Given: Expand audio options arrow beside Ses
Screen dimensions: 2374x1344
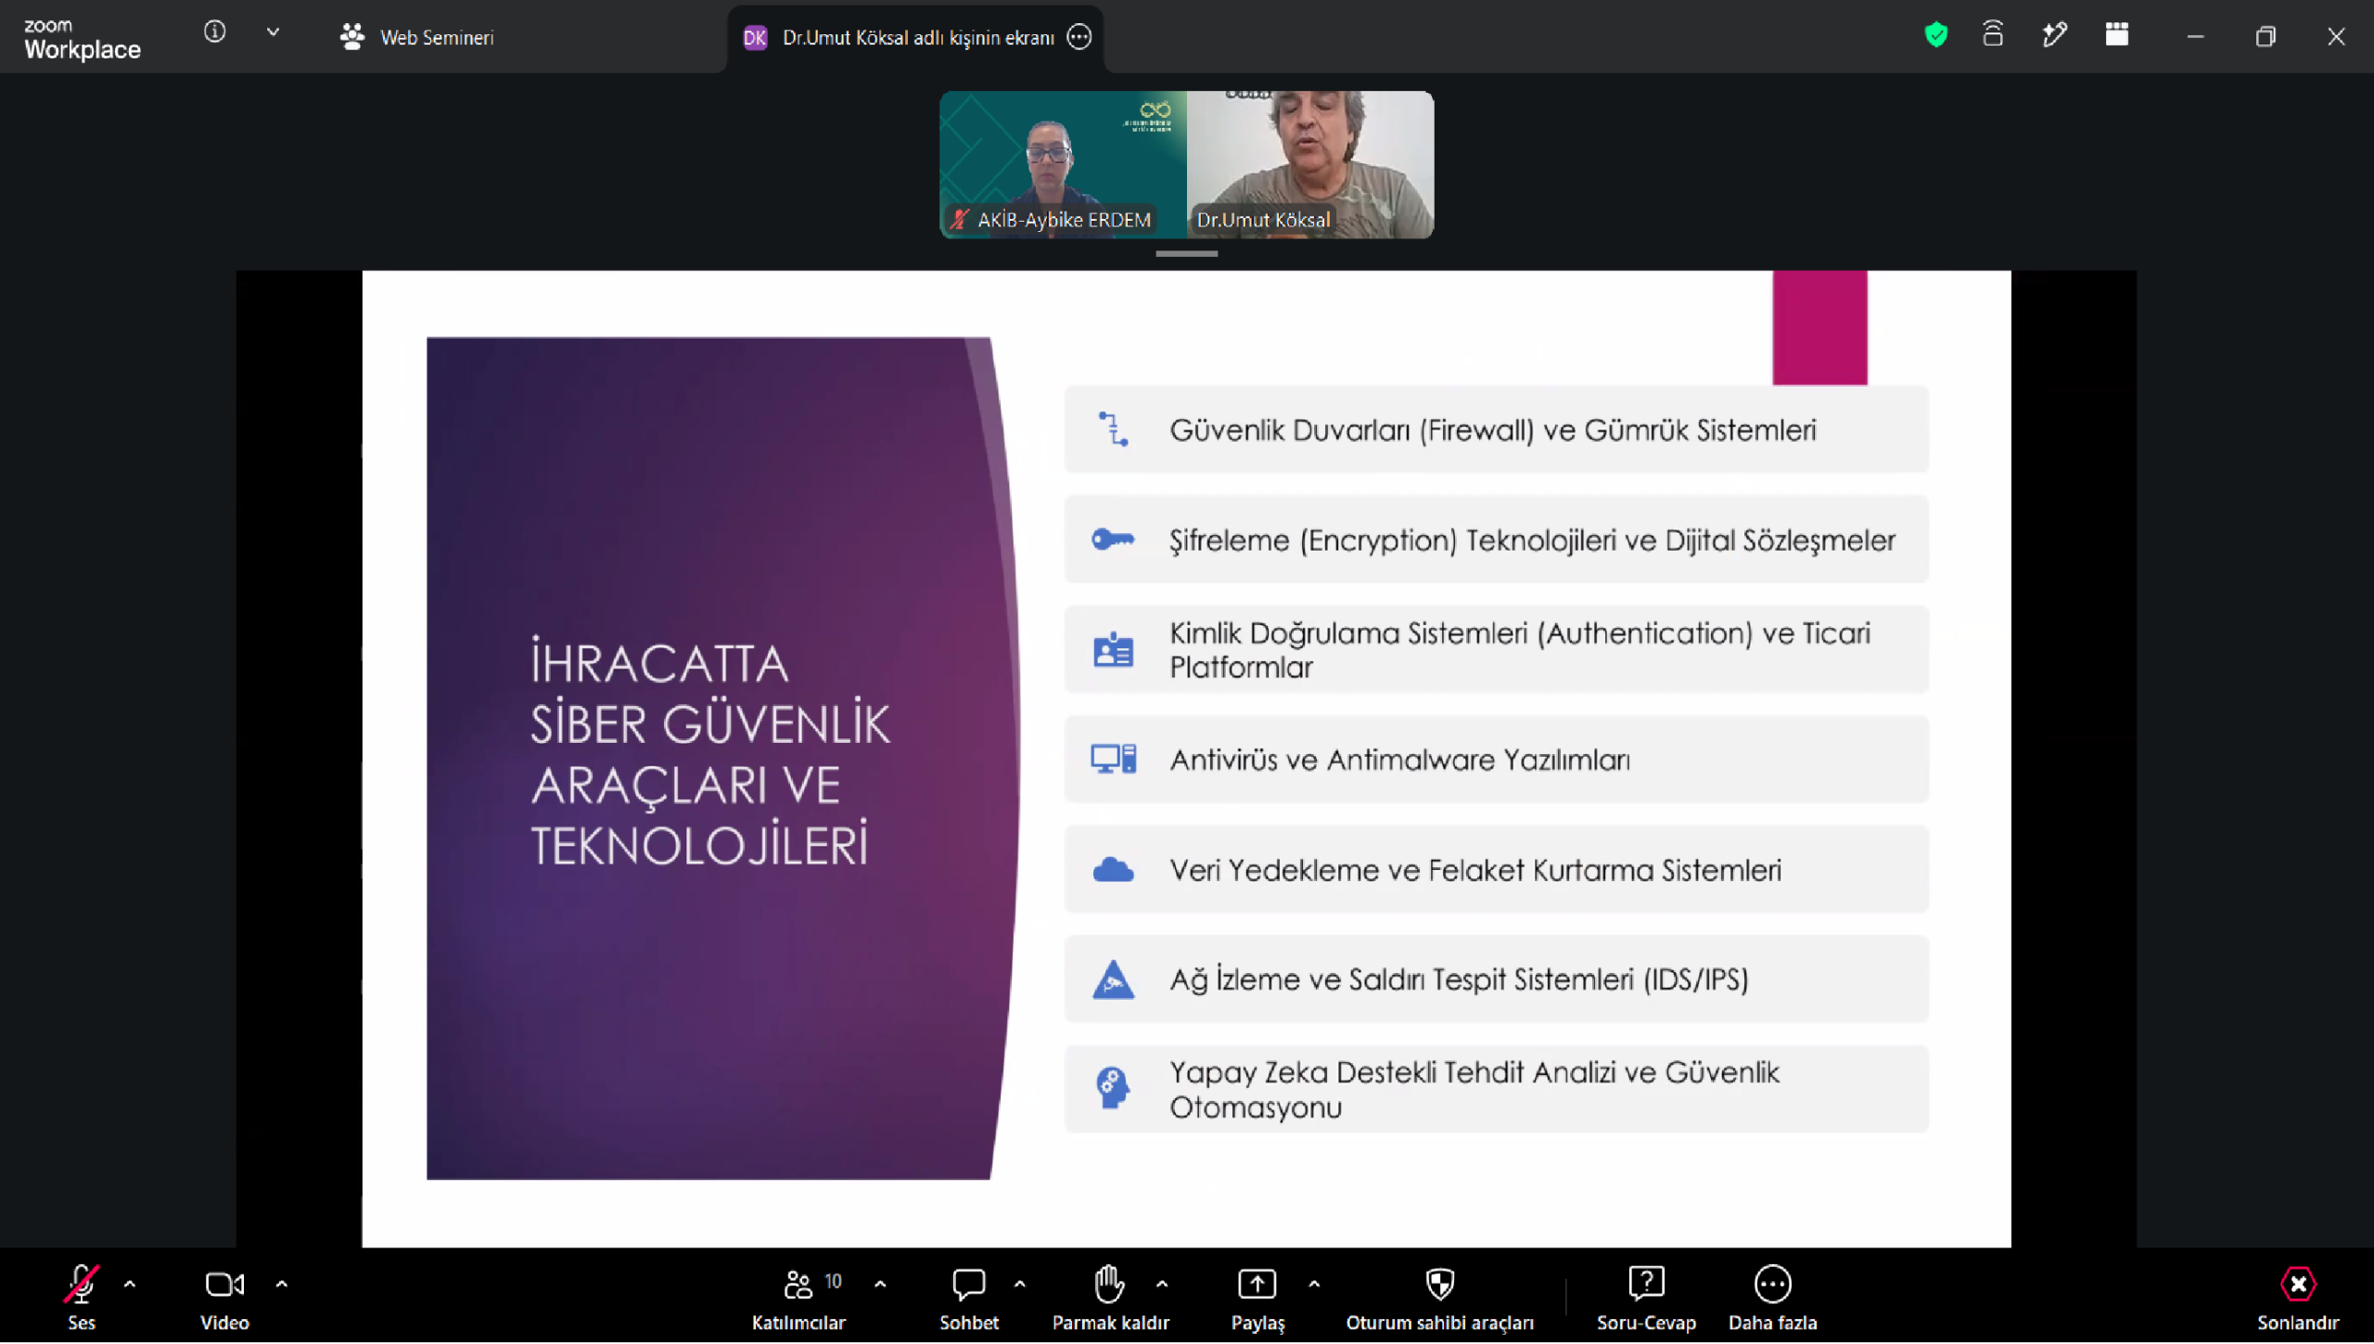Looking at the screenshot, I should 130,1286.
